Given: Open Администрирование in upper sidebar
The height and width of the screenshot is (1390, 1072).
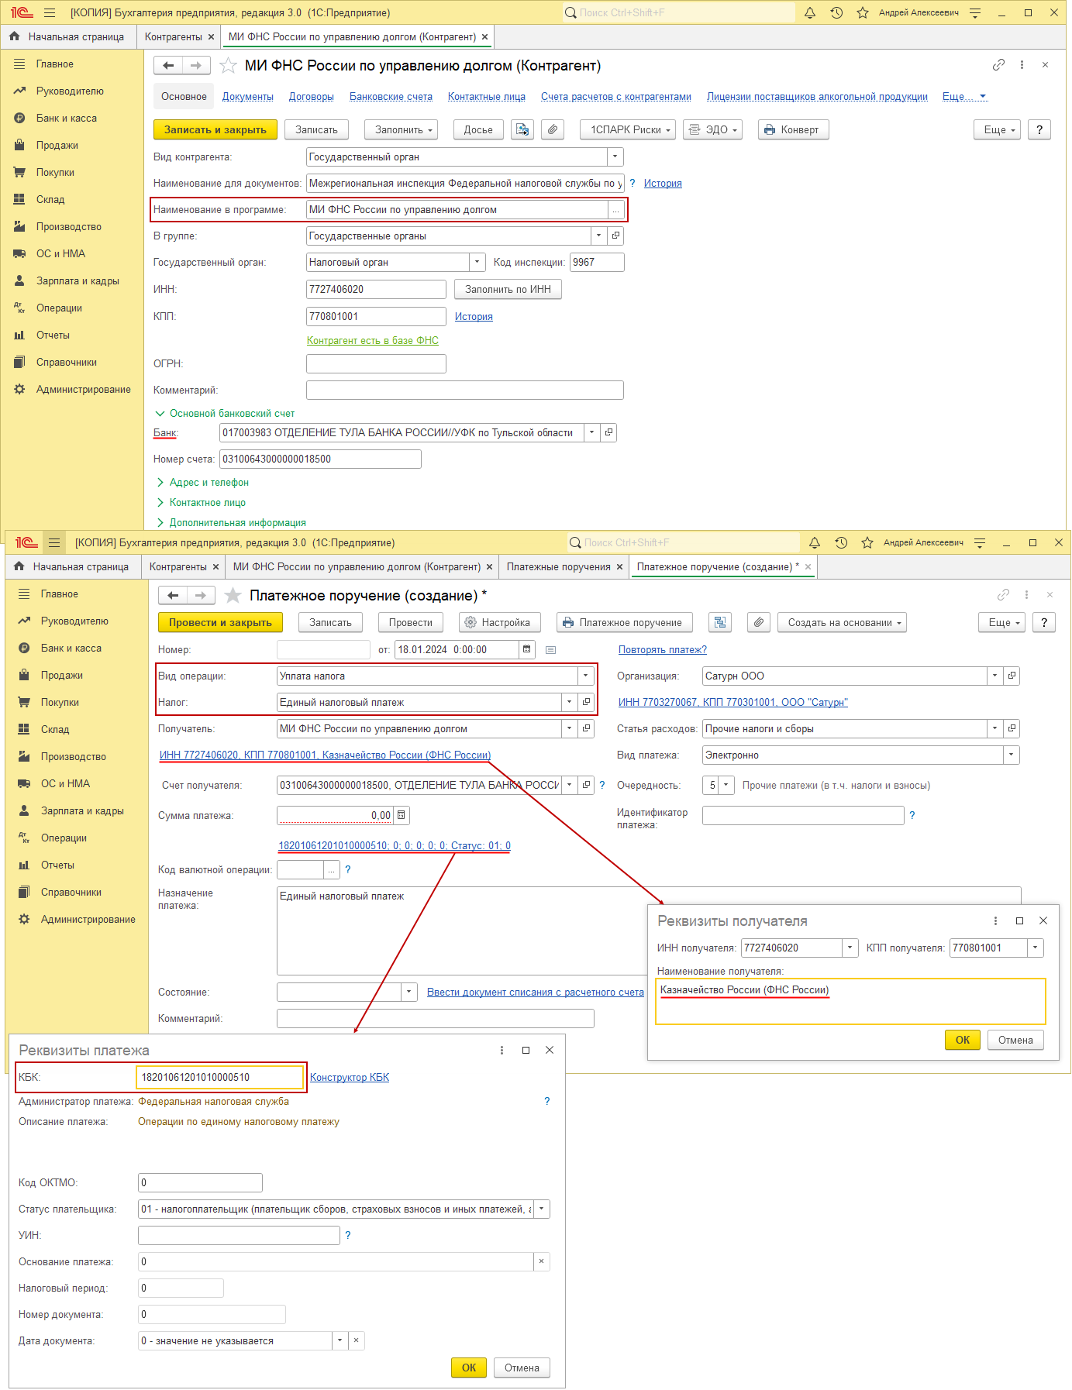Looking at the screenshot, I should pyautogui.click(x=83, y=390).
